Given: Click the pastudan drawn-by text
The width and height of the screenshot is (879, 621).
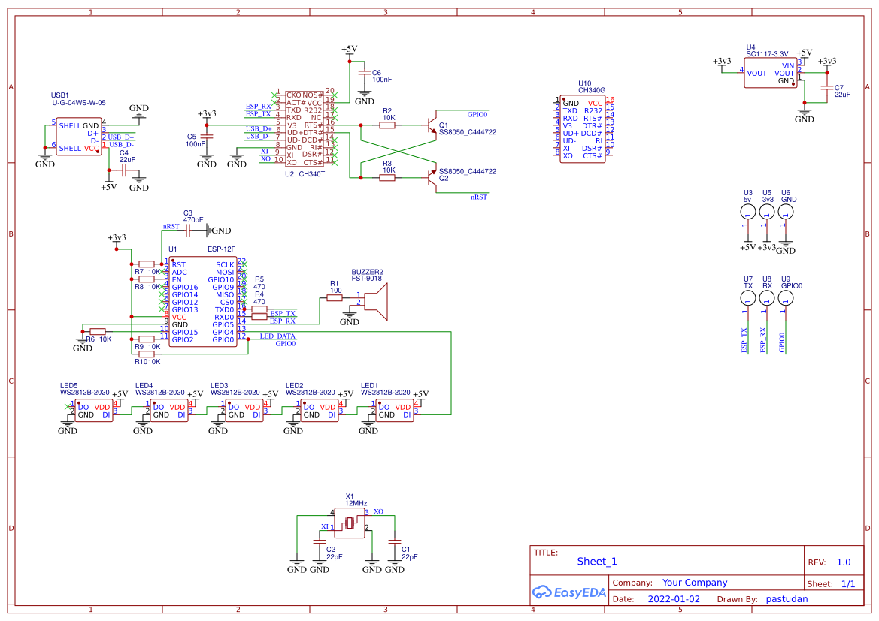Looking at the screenshot, I should tap(787, 598).
